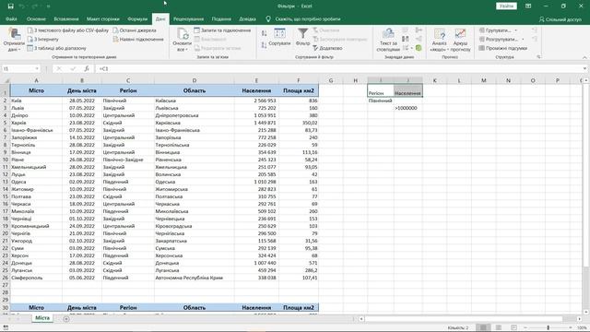Expand the Name Box dropdown arrow
This screenshot has height=332, width=590.
pos(37,69)
